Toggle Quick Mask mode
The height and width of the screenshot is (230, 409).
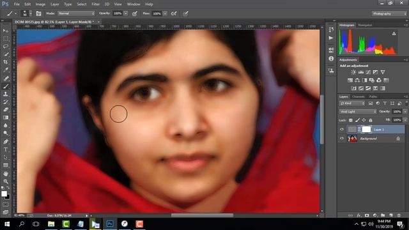(6, 204)
